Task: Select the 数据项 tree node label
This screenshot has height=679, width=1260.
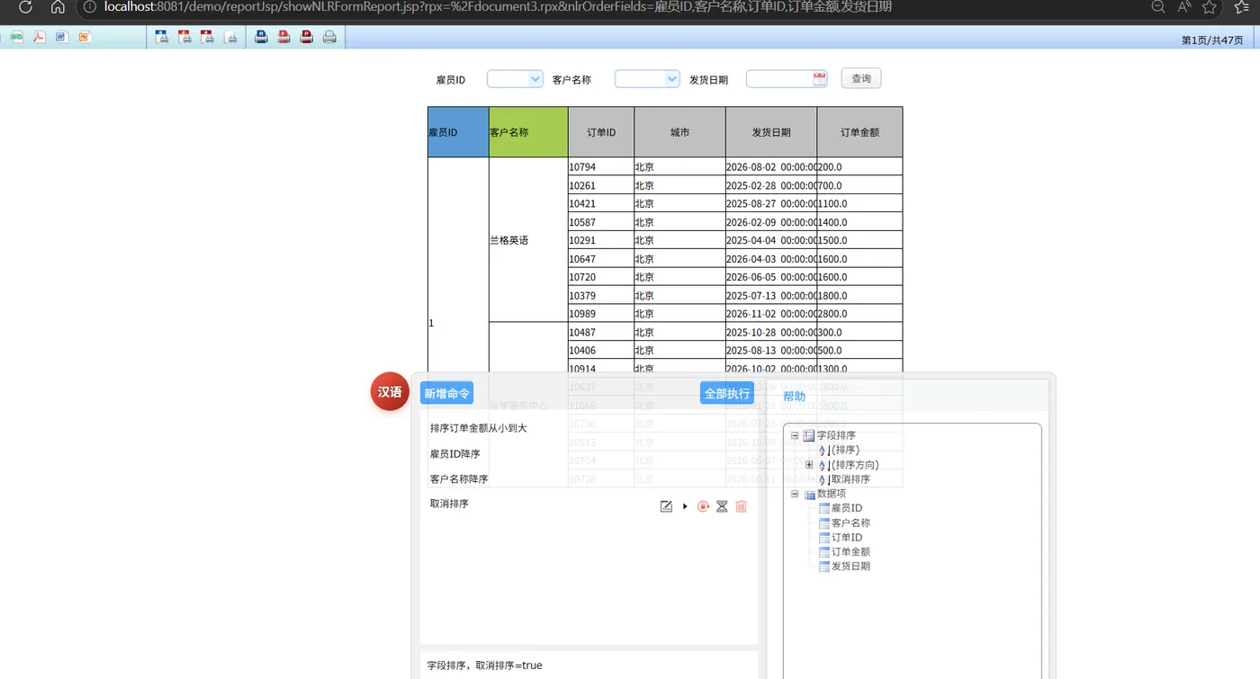Action: pos(831,494)
